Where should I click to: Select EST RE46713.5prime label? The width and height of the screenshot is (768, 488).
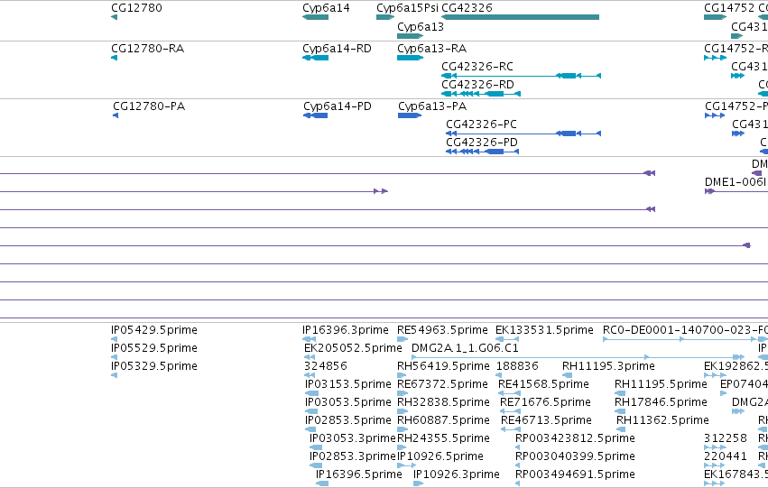coord(546,420)
